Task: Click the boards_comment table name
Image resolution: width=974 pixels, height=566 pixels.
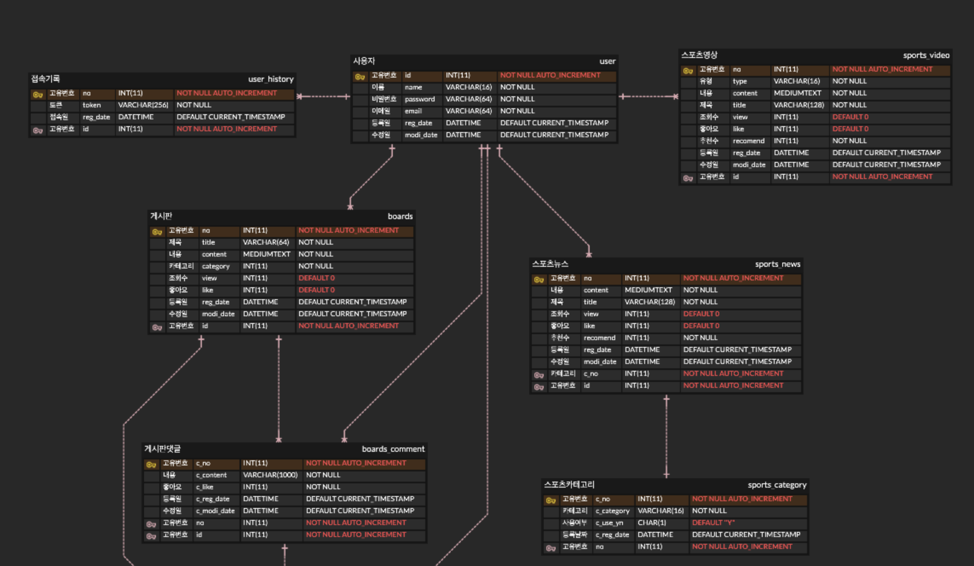Action: pyautogui.click(x=393, y=449)
